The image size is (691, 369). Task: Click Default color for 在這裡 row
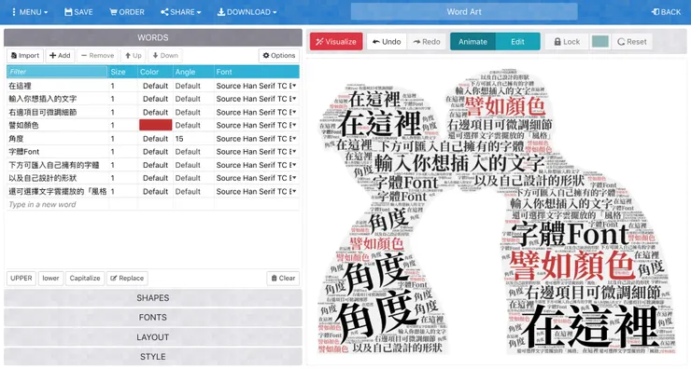(x=155, y=86)
